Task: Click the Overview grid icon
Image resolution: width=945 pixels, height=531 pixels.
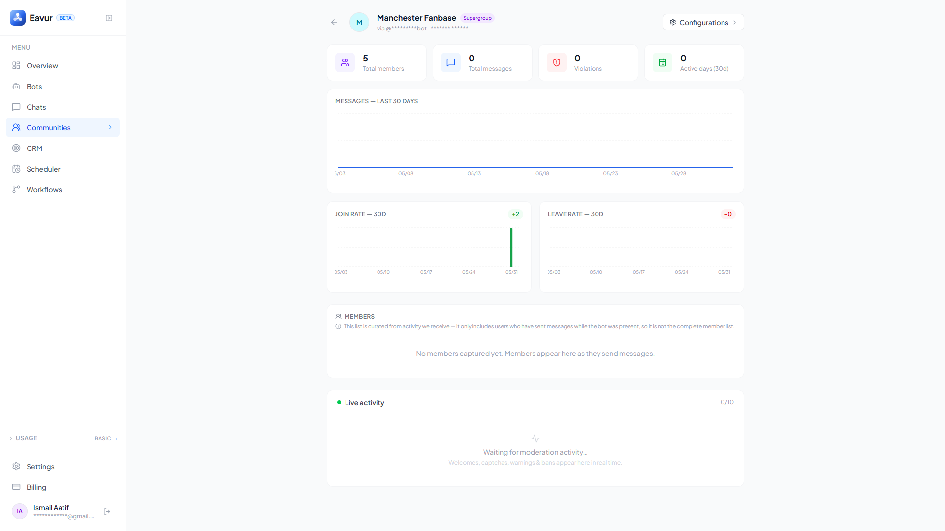Action: (16, 66)
